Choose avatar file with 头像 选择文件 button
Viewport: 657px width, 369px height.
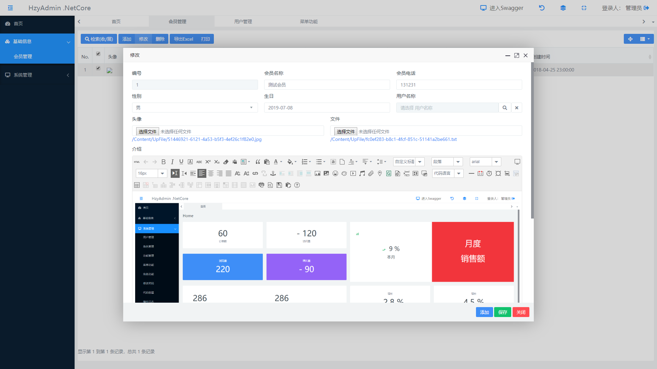[x=147, y=132]
